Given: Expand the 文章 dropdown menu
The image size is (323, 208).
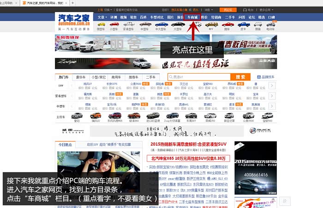Looking at the screenshot, I should pyautogui.click(x=102, y=17).
